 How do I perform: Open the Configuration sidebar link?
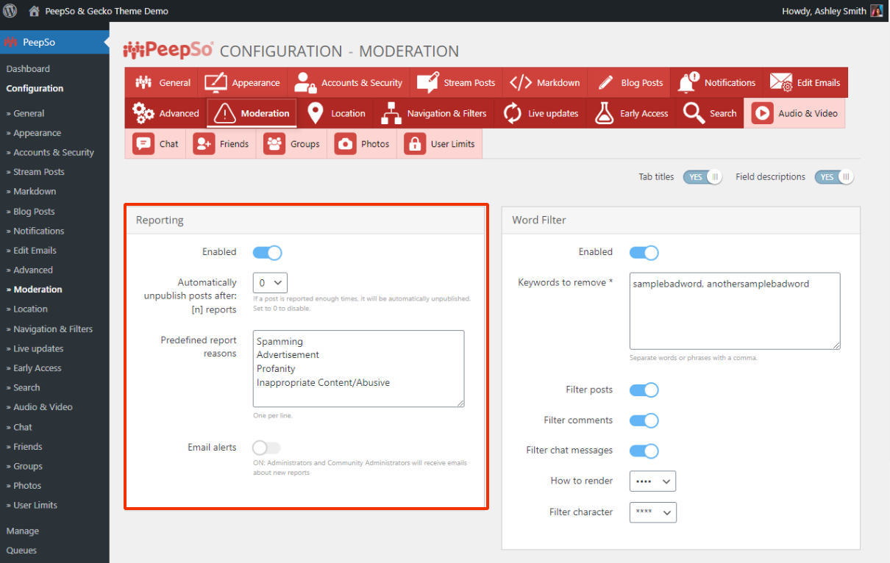tap(35, 88)
